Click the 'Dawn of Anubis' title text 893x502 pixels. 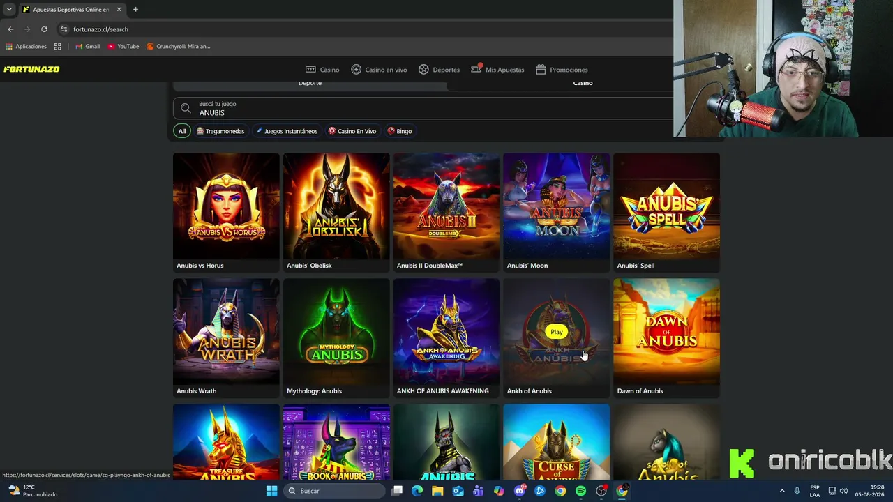[x=640, y=391]
